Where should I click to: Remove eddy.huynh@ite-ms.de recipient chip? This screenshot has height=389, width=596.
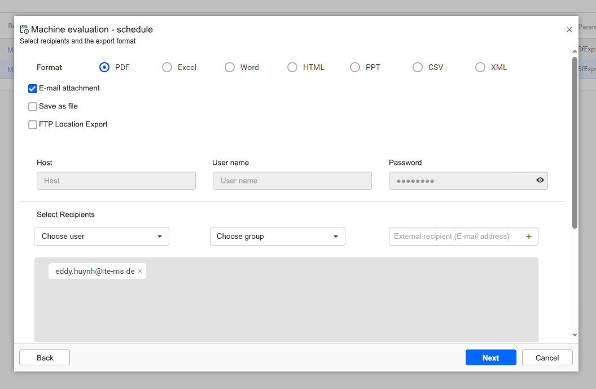click(140, 271)
